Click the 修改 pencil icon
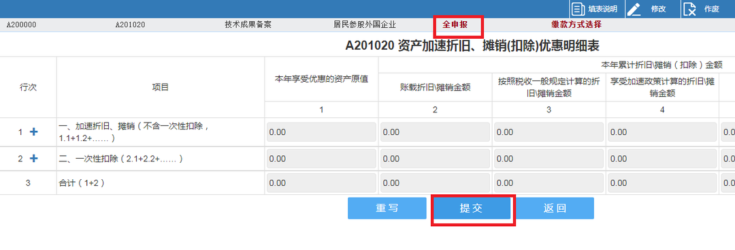Screen dimensions: 735x250 634,9
